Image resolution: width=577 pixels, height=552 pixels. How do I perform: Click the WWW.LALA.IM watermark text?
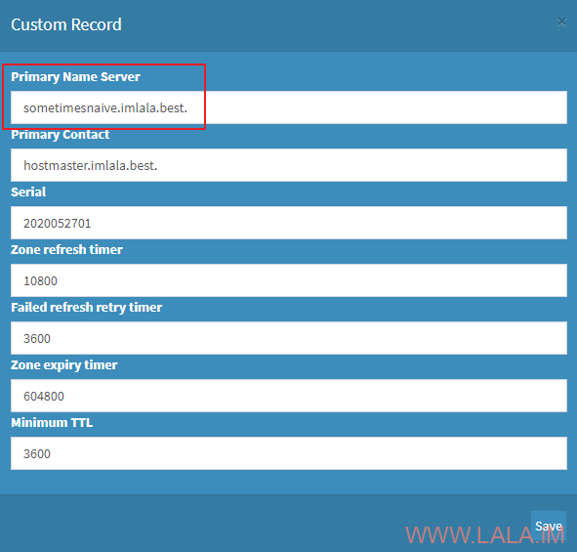(485, 535)
